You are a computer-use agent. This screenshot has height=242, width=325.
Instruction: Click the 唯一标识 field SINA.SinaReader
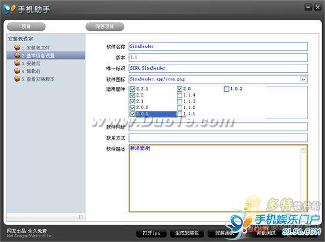coord(218,69)
